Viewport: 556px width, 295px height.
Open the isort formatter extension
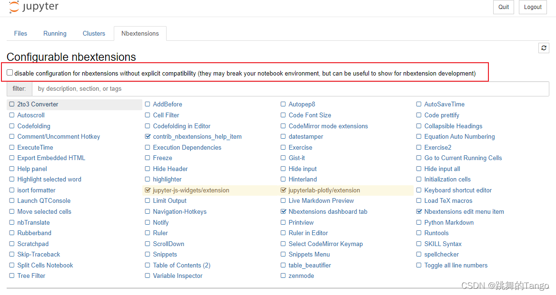(x=36, y=190)
